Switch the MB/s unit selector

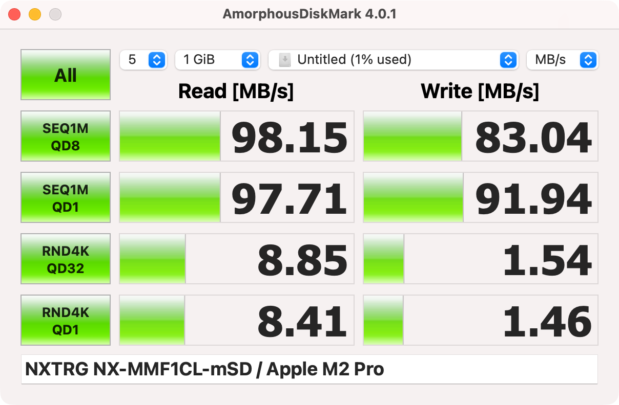click(562, 60)
